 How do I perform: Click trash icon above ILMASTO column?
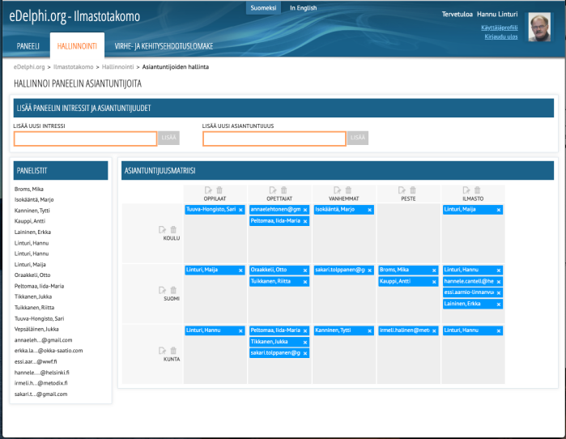click(478, 190)
